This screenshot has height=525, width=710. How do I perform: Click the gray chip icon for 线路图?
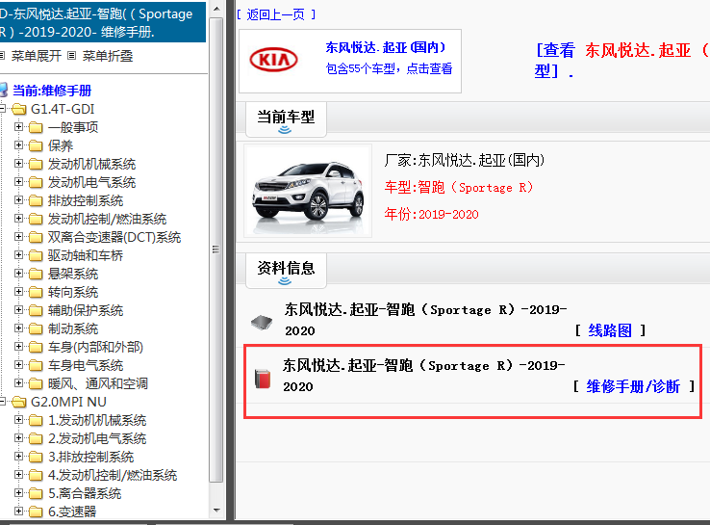click(262, 323)
